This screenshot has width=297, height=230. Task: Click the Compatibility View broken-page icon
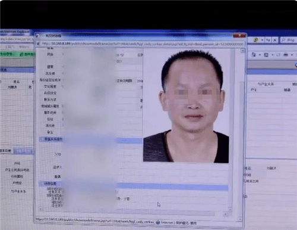tap(256, 40)
